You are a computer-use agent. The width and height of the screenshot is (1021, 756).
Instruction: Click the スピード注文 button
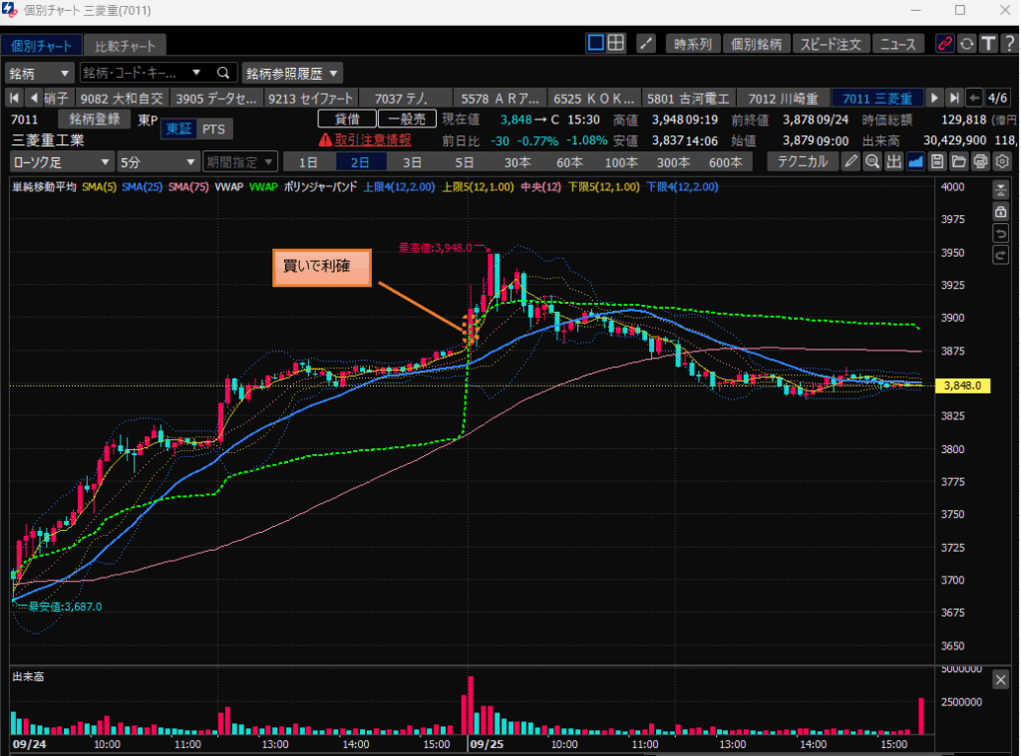(834, 44)
